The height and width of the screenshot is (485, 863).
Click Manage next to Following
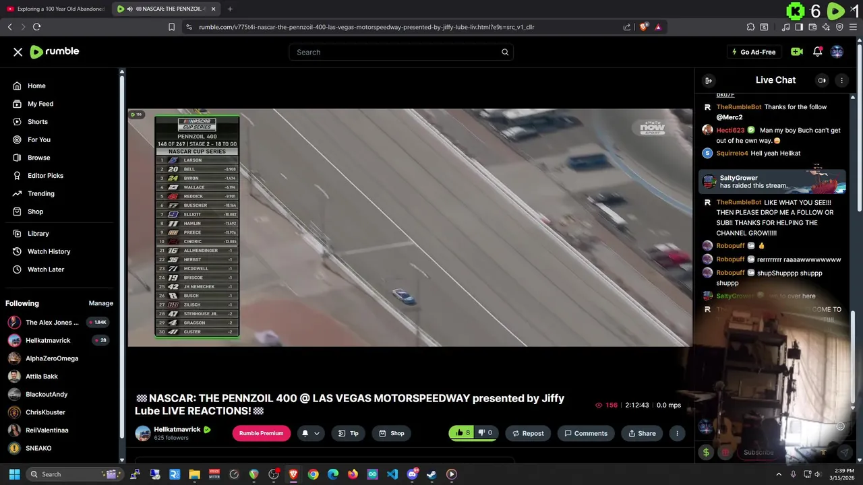coord(100,303)
